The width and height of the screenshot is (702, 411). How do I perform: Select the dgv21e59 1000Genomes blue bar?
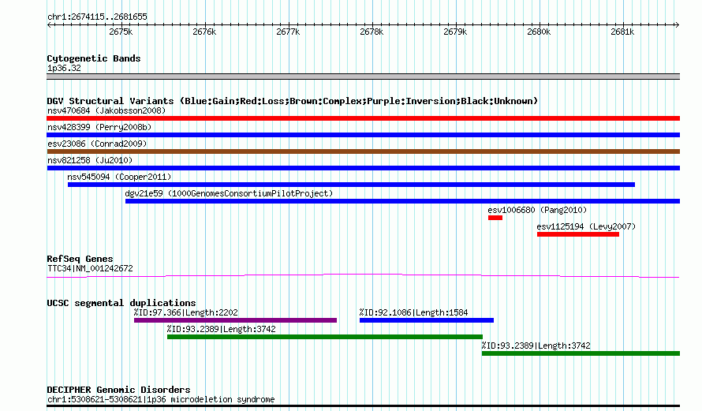click(402, 201)
